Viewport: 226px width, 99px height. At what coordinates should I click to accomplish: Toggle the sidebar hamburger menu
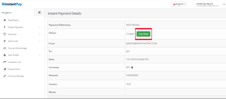(x=39, y=12)
